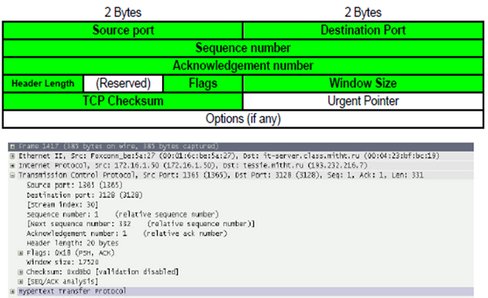Click '[Stream index: 30]' line
This screenshot has width=488, height=298.
[x=62, y=204]
